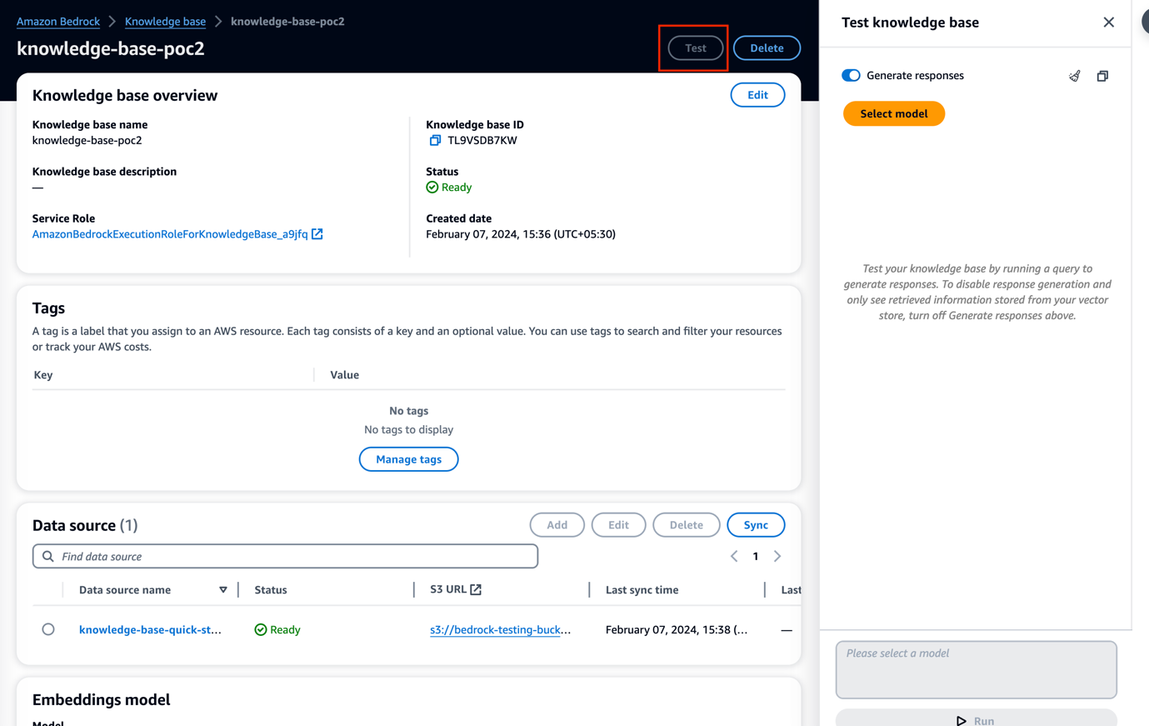Click the Data source name column header
Viewport: 1149px width, 726px height.
[x=125, y=589]
